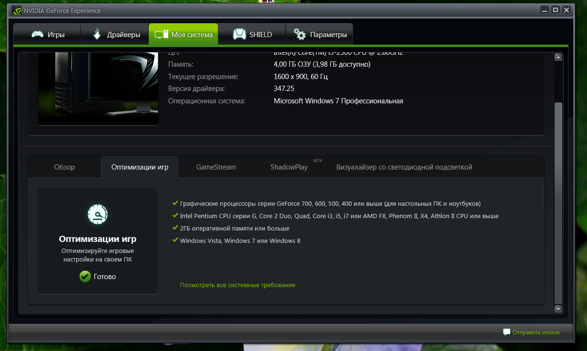
Task: Click the Готово status text
Action: 105,276
